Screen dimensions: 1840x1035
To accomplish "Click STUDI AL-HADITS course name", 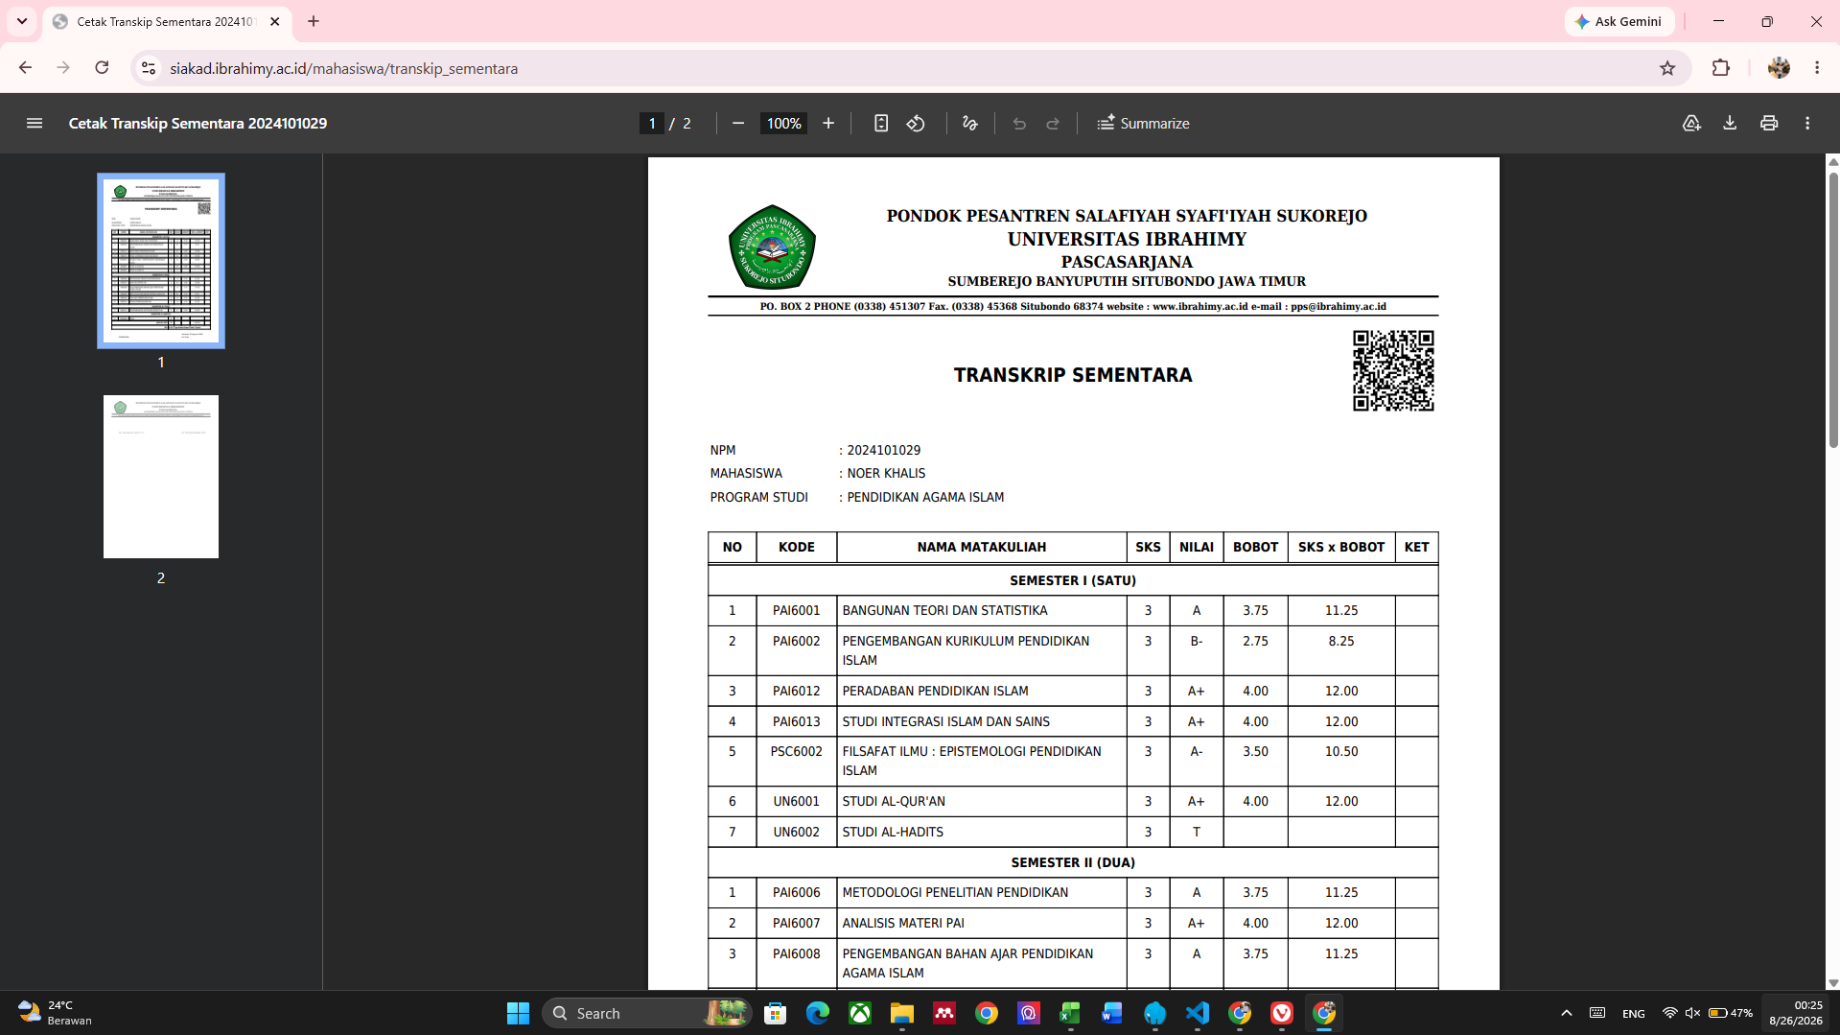I will 893,832.
